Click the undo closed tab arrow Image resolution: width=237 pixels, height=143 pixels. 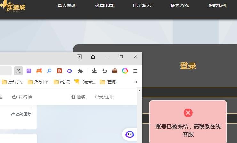[104, 71]
